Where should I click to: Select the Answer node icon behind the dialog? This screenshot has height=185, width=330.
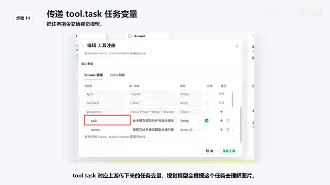click(130, 36)
